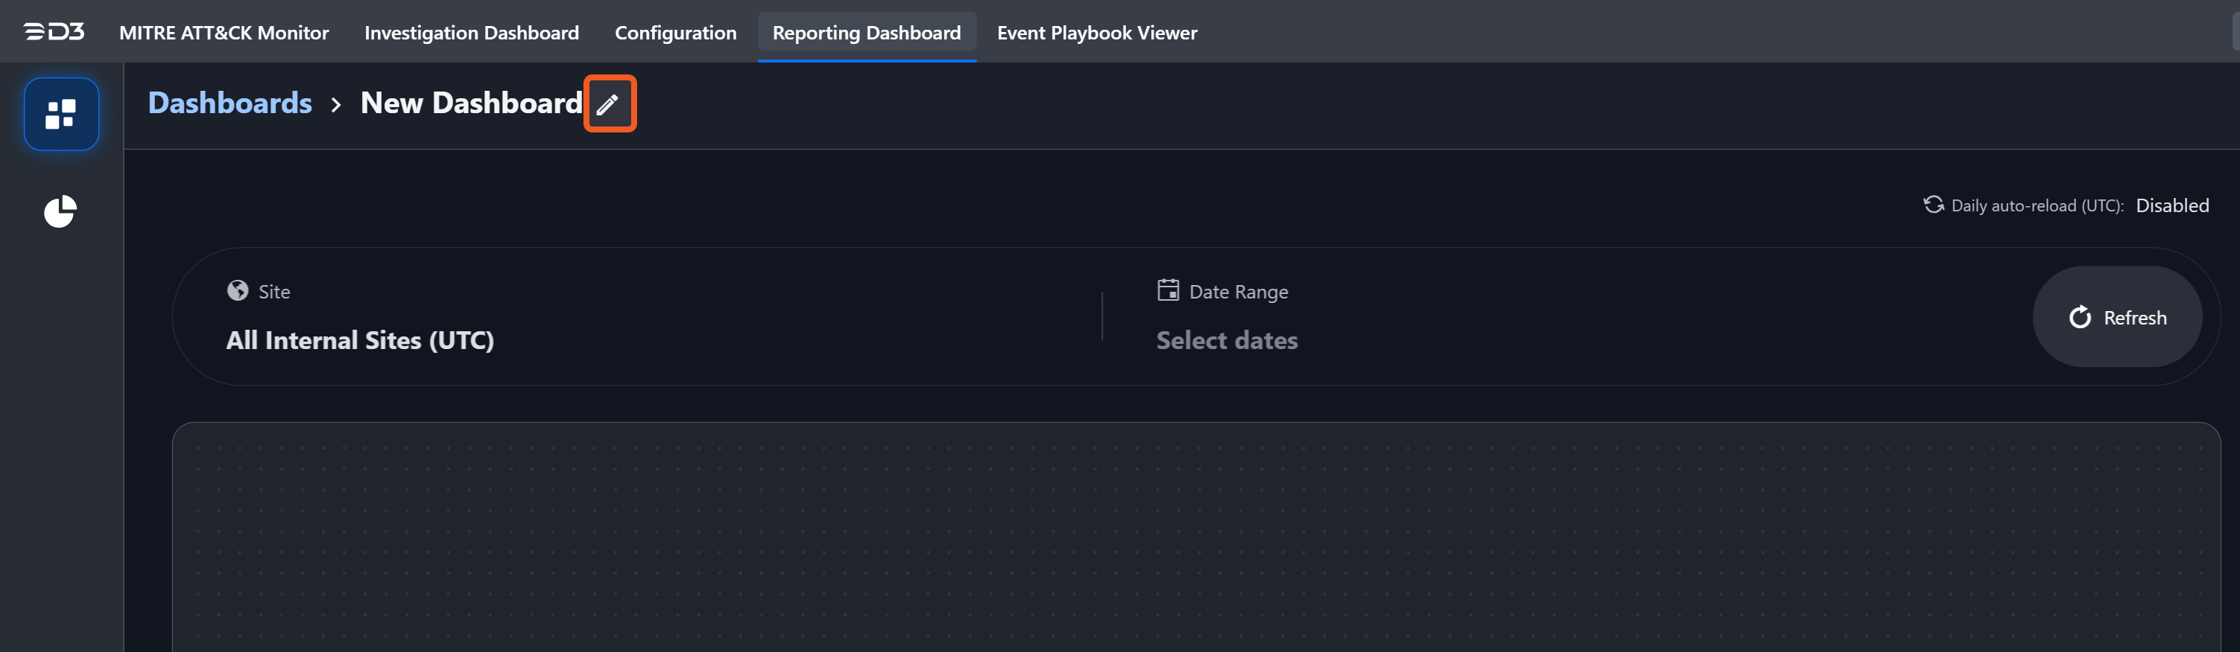Open the Select dates range picker

[x=1226, y=340]
